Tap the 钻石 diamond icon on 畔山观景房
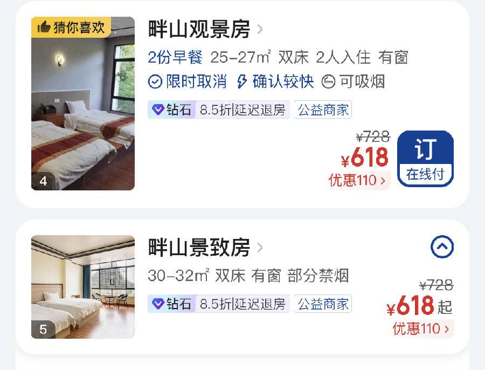Screen dimensions: 485x370 (x=158, y=109)
